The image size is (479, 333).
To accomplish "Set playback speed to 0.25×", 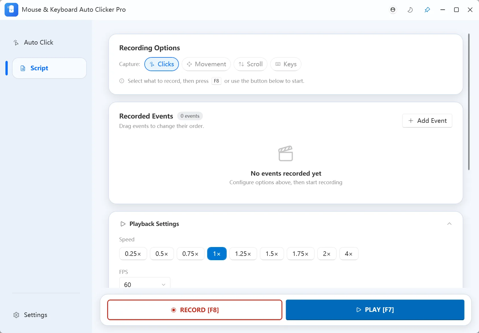I will [x=133, y=254].
